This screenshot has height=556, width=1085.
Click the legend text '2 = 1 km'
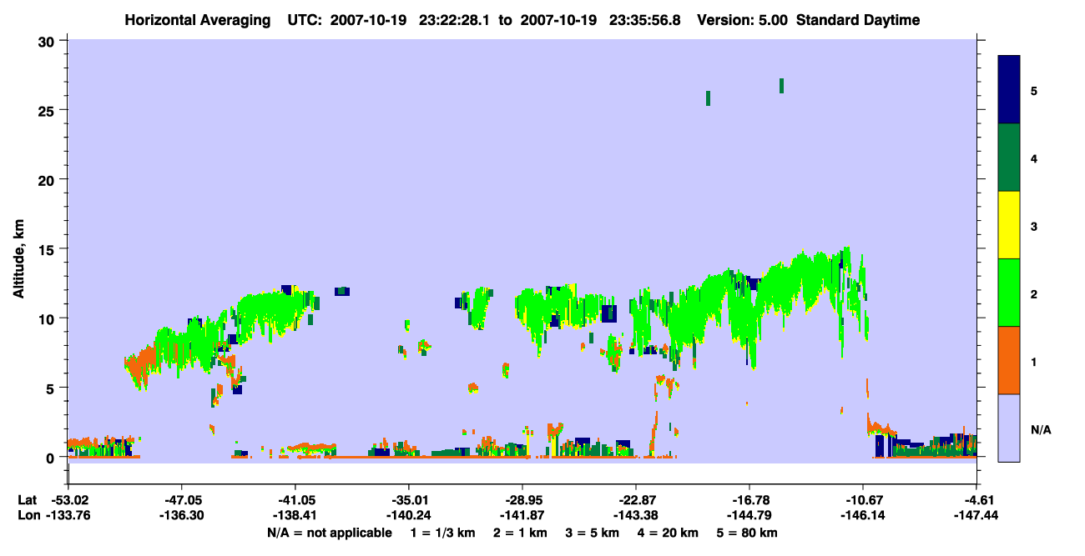(522, 533)
